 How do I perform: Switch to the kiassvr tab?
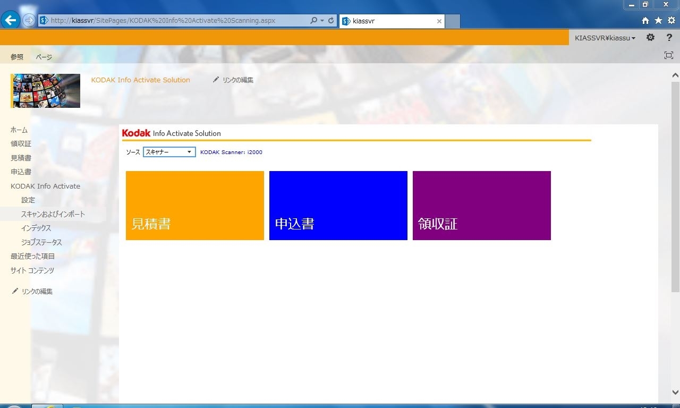392,21
